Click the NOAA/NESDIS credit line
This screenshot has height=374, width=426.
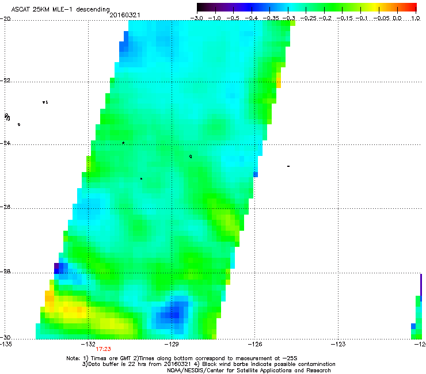pos(249,371)
